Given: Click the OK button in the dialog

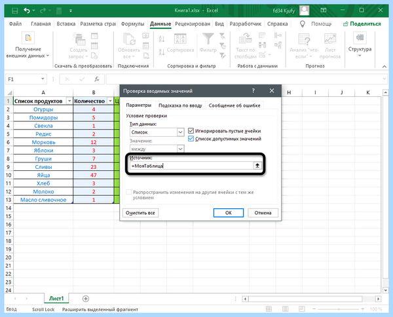Looking at the screenshot, I should click(x=229, y=213).
